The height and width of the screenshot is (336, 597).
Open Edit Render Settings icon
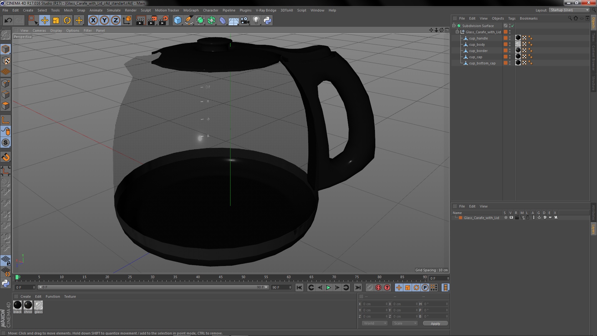click(163, 21)
